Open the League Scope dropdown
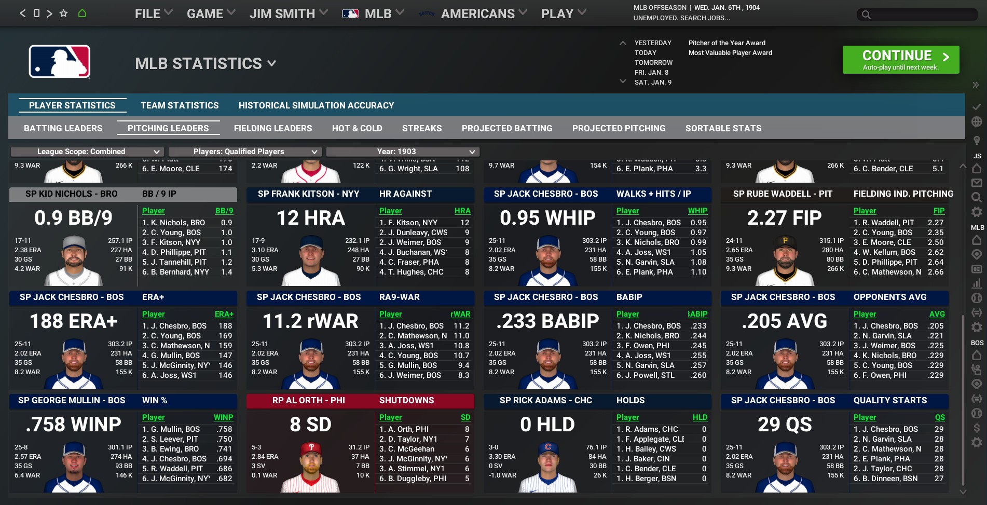987x505 pixels. pos(87,152)
